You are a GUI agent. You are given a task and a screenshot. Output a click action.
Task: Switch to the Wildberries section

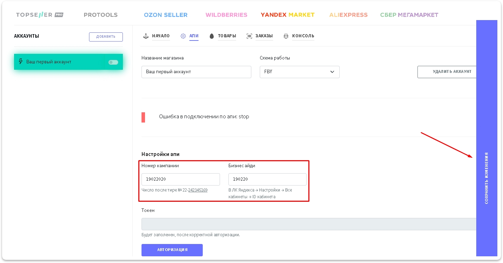click(x=226, y=15)
